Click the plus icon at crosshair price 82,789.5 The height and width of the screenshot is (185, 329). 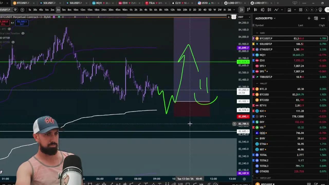coord(234,124)
